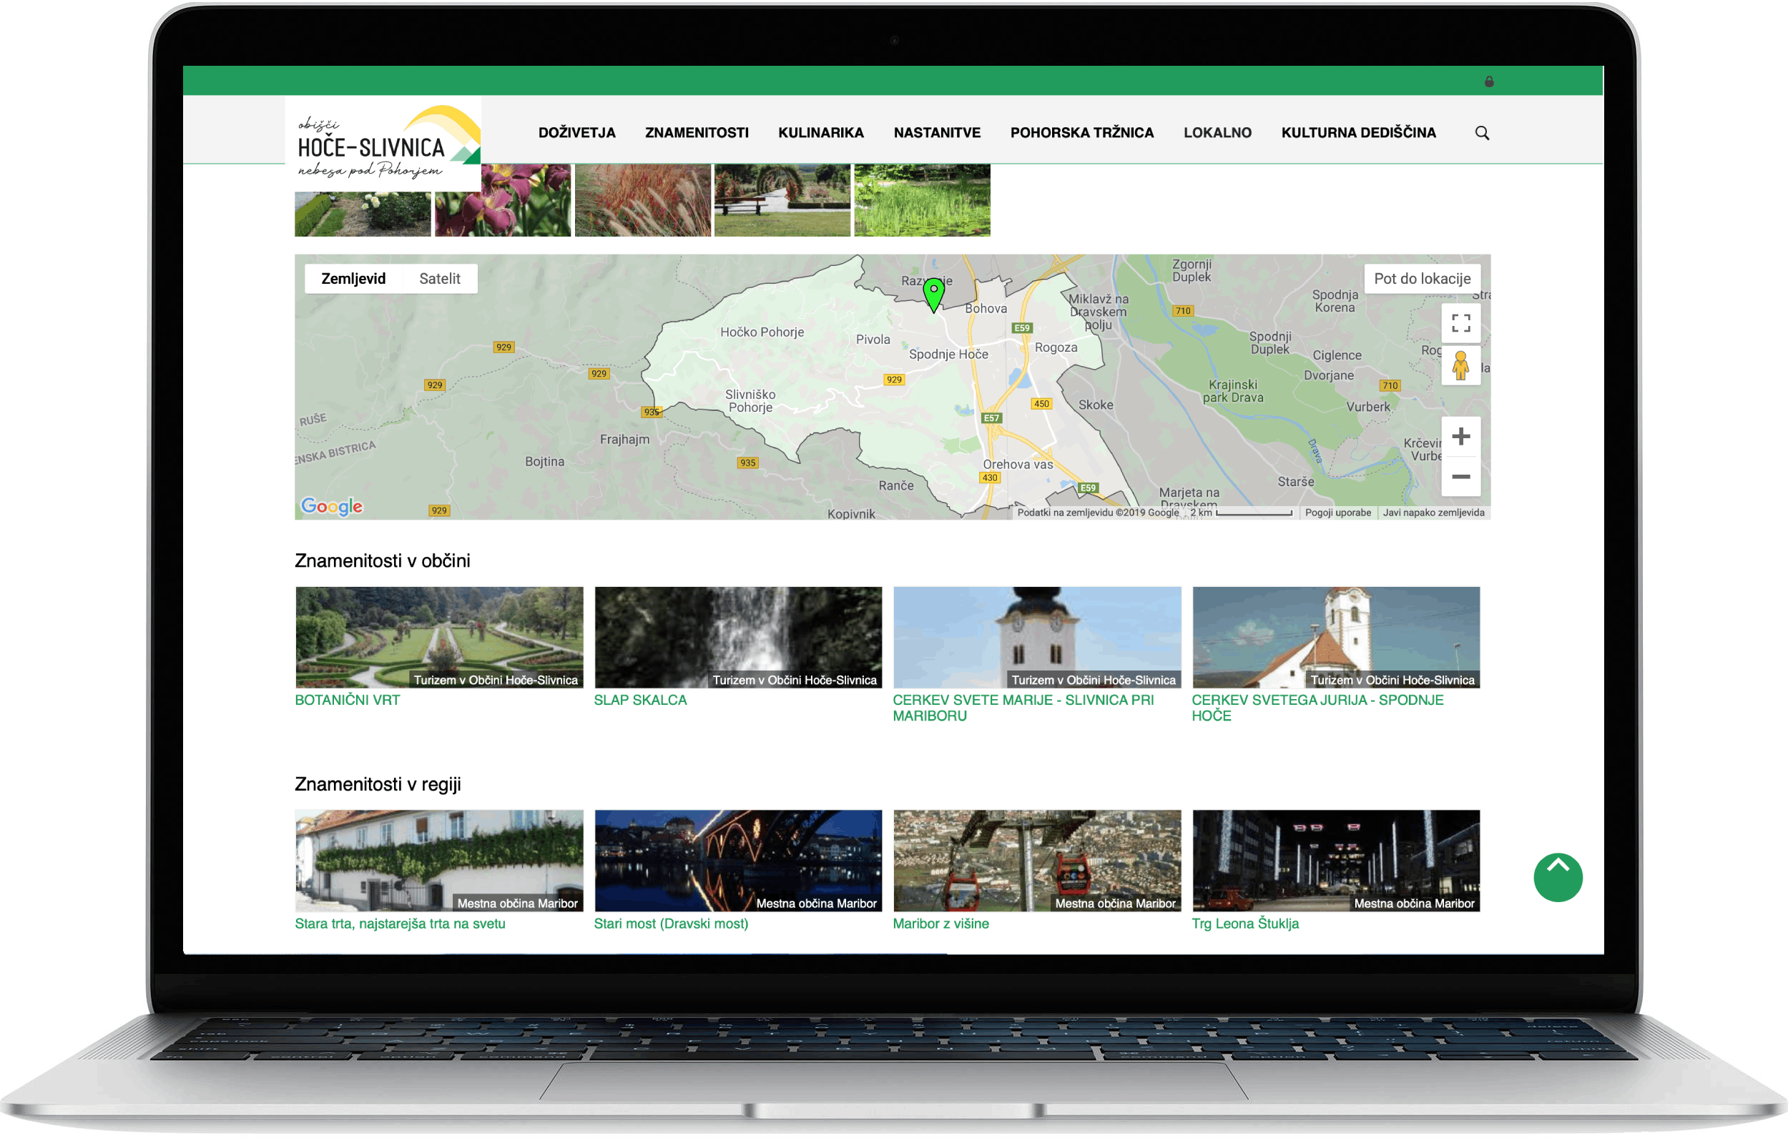Open the Znamenitosti menu item
This screenshot has width=1788, height=1138.
coord(696,133)
